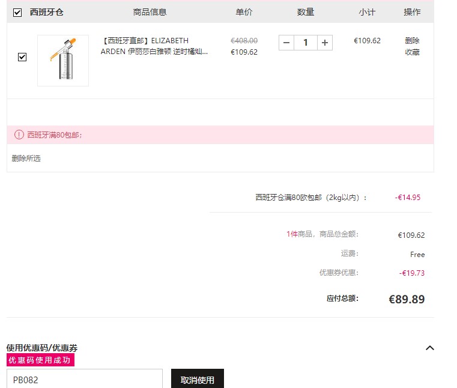Screen dimensions: 457x388
Task: Click the struck-through original price €408.00
Action: (244, 40)
